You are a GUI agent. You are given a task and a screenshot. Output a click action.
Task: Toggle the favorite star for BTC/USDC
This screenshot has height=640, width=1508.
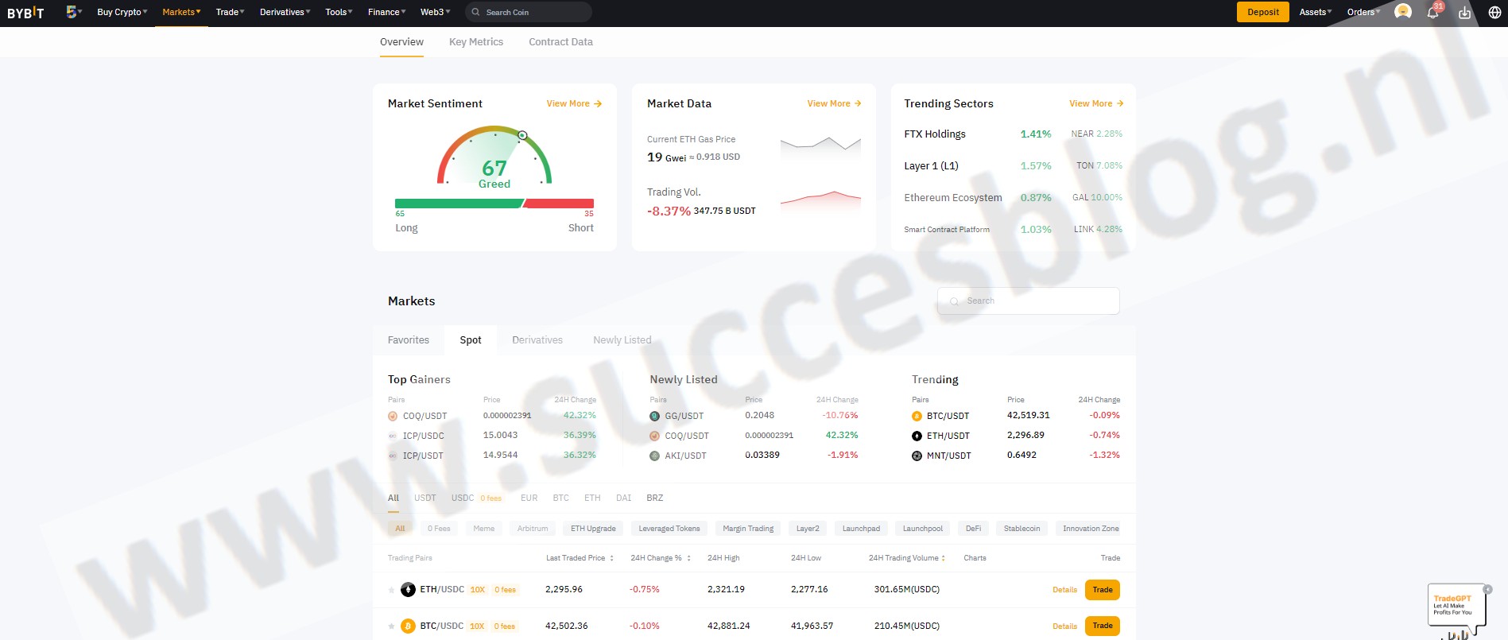point(391,626)
